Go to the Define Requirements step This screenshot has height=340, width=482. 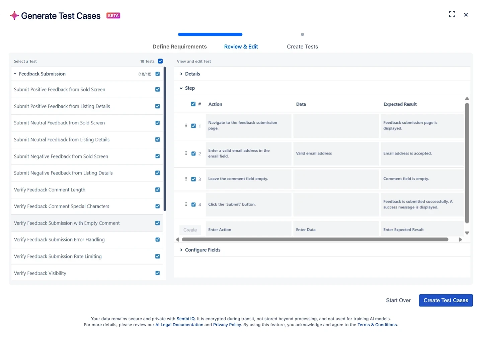click(179, 47)
